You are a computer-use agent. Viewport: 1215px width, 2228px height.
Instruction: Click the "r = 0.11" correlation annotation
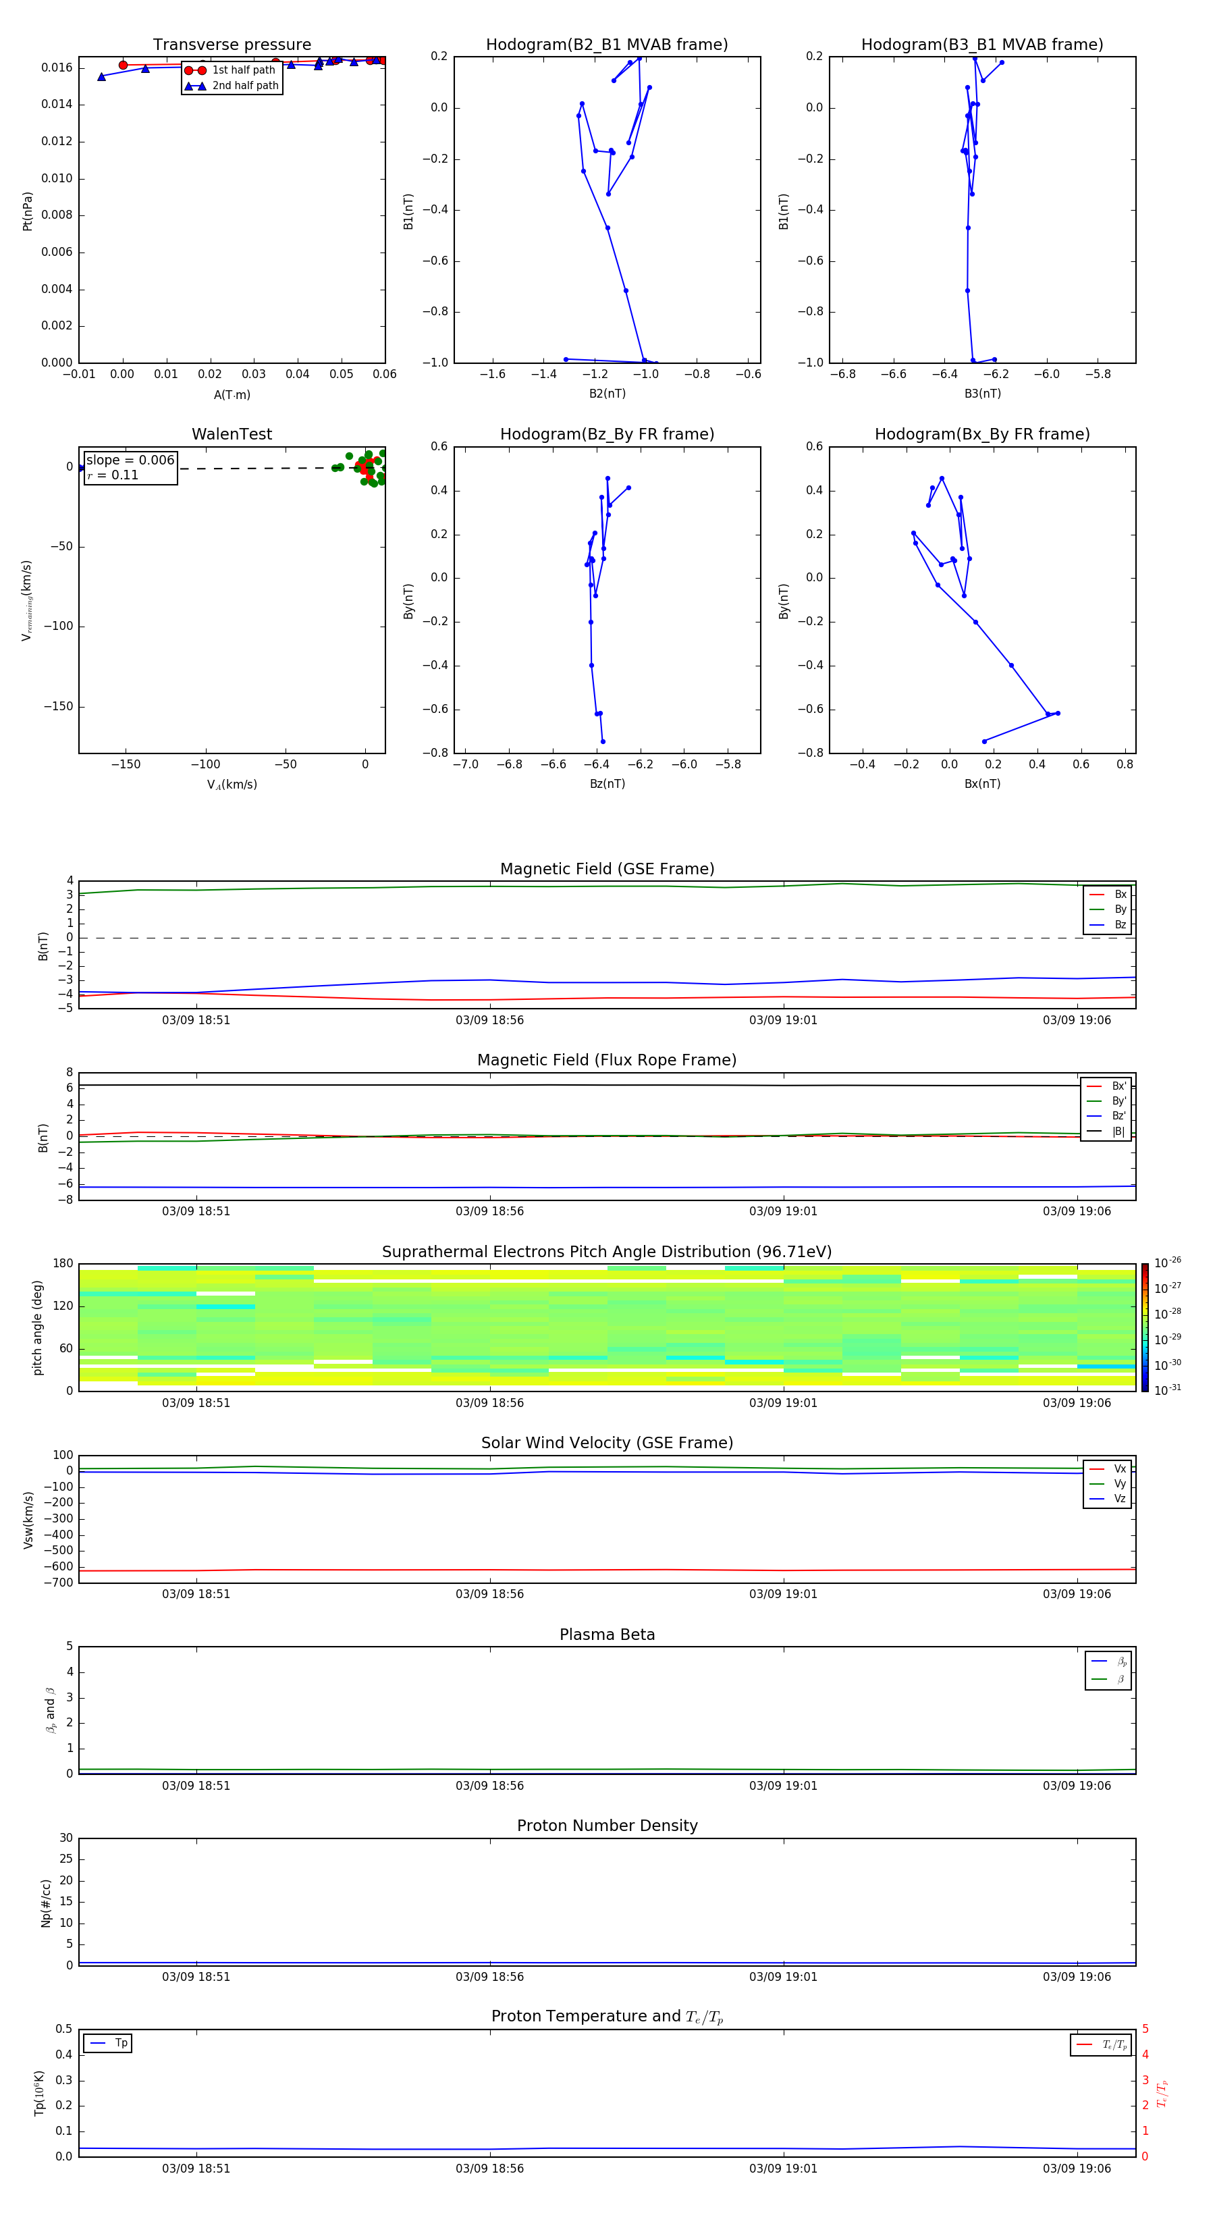[x=113, y=475]
